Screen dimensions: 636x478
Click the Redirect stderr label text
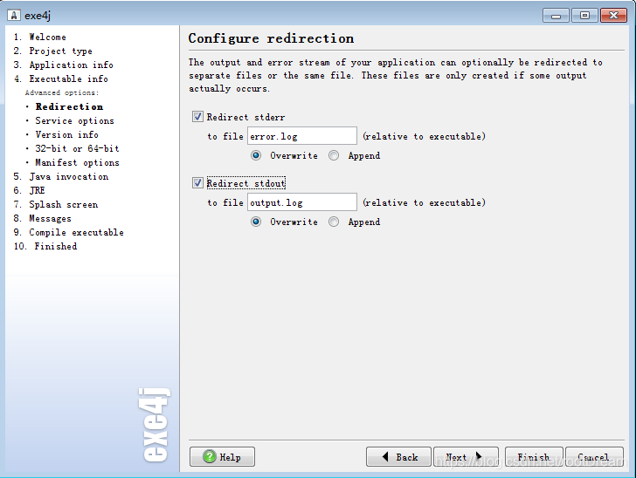pos(245,117)
